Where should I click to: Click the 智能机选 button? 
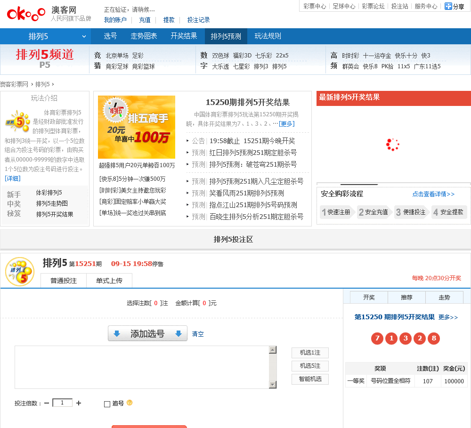point(310,379)
